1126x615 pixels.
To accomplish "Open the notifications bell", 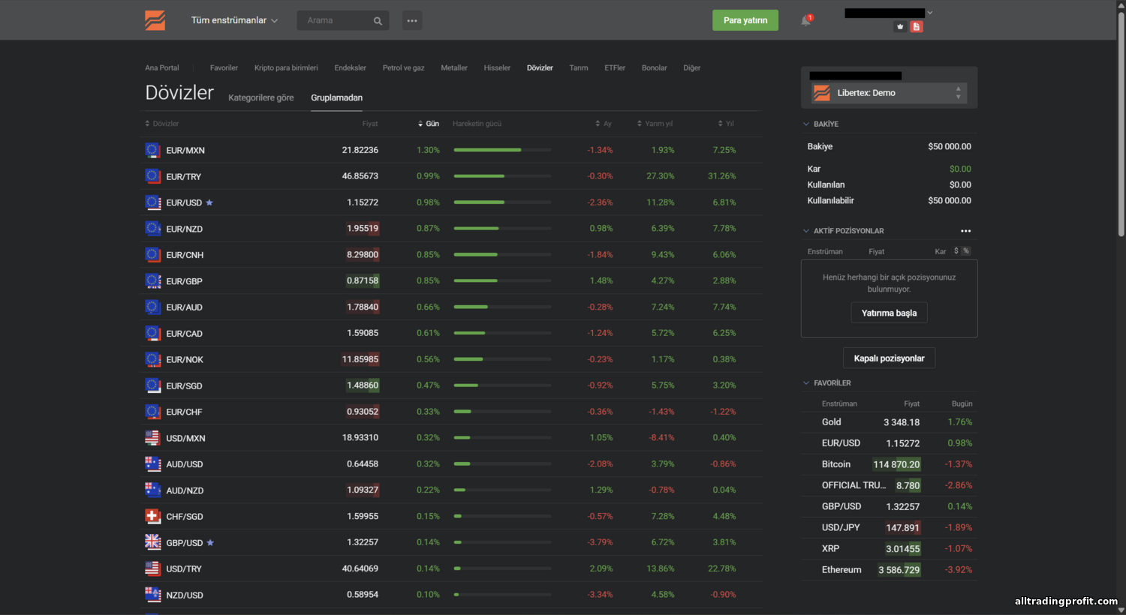I will (x=805, y=21).
